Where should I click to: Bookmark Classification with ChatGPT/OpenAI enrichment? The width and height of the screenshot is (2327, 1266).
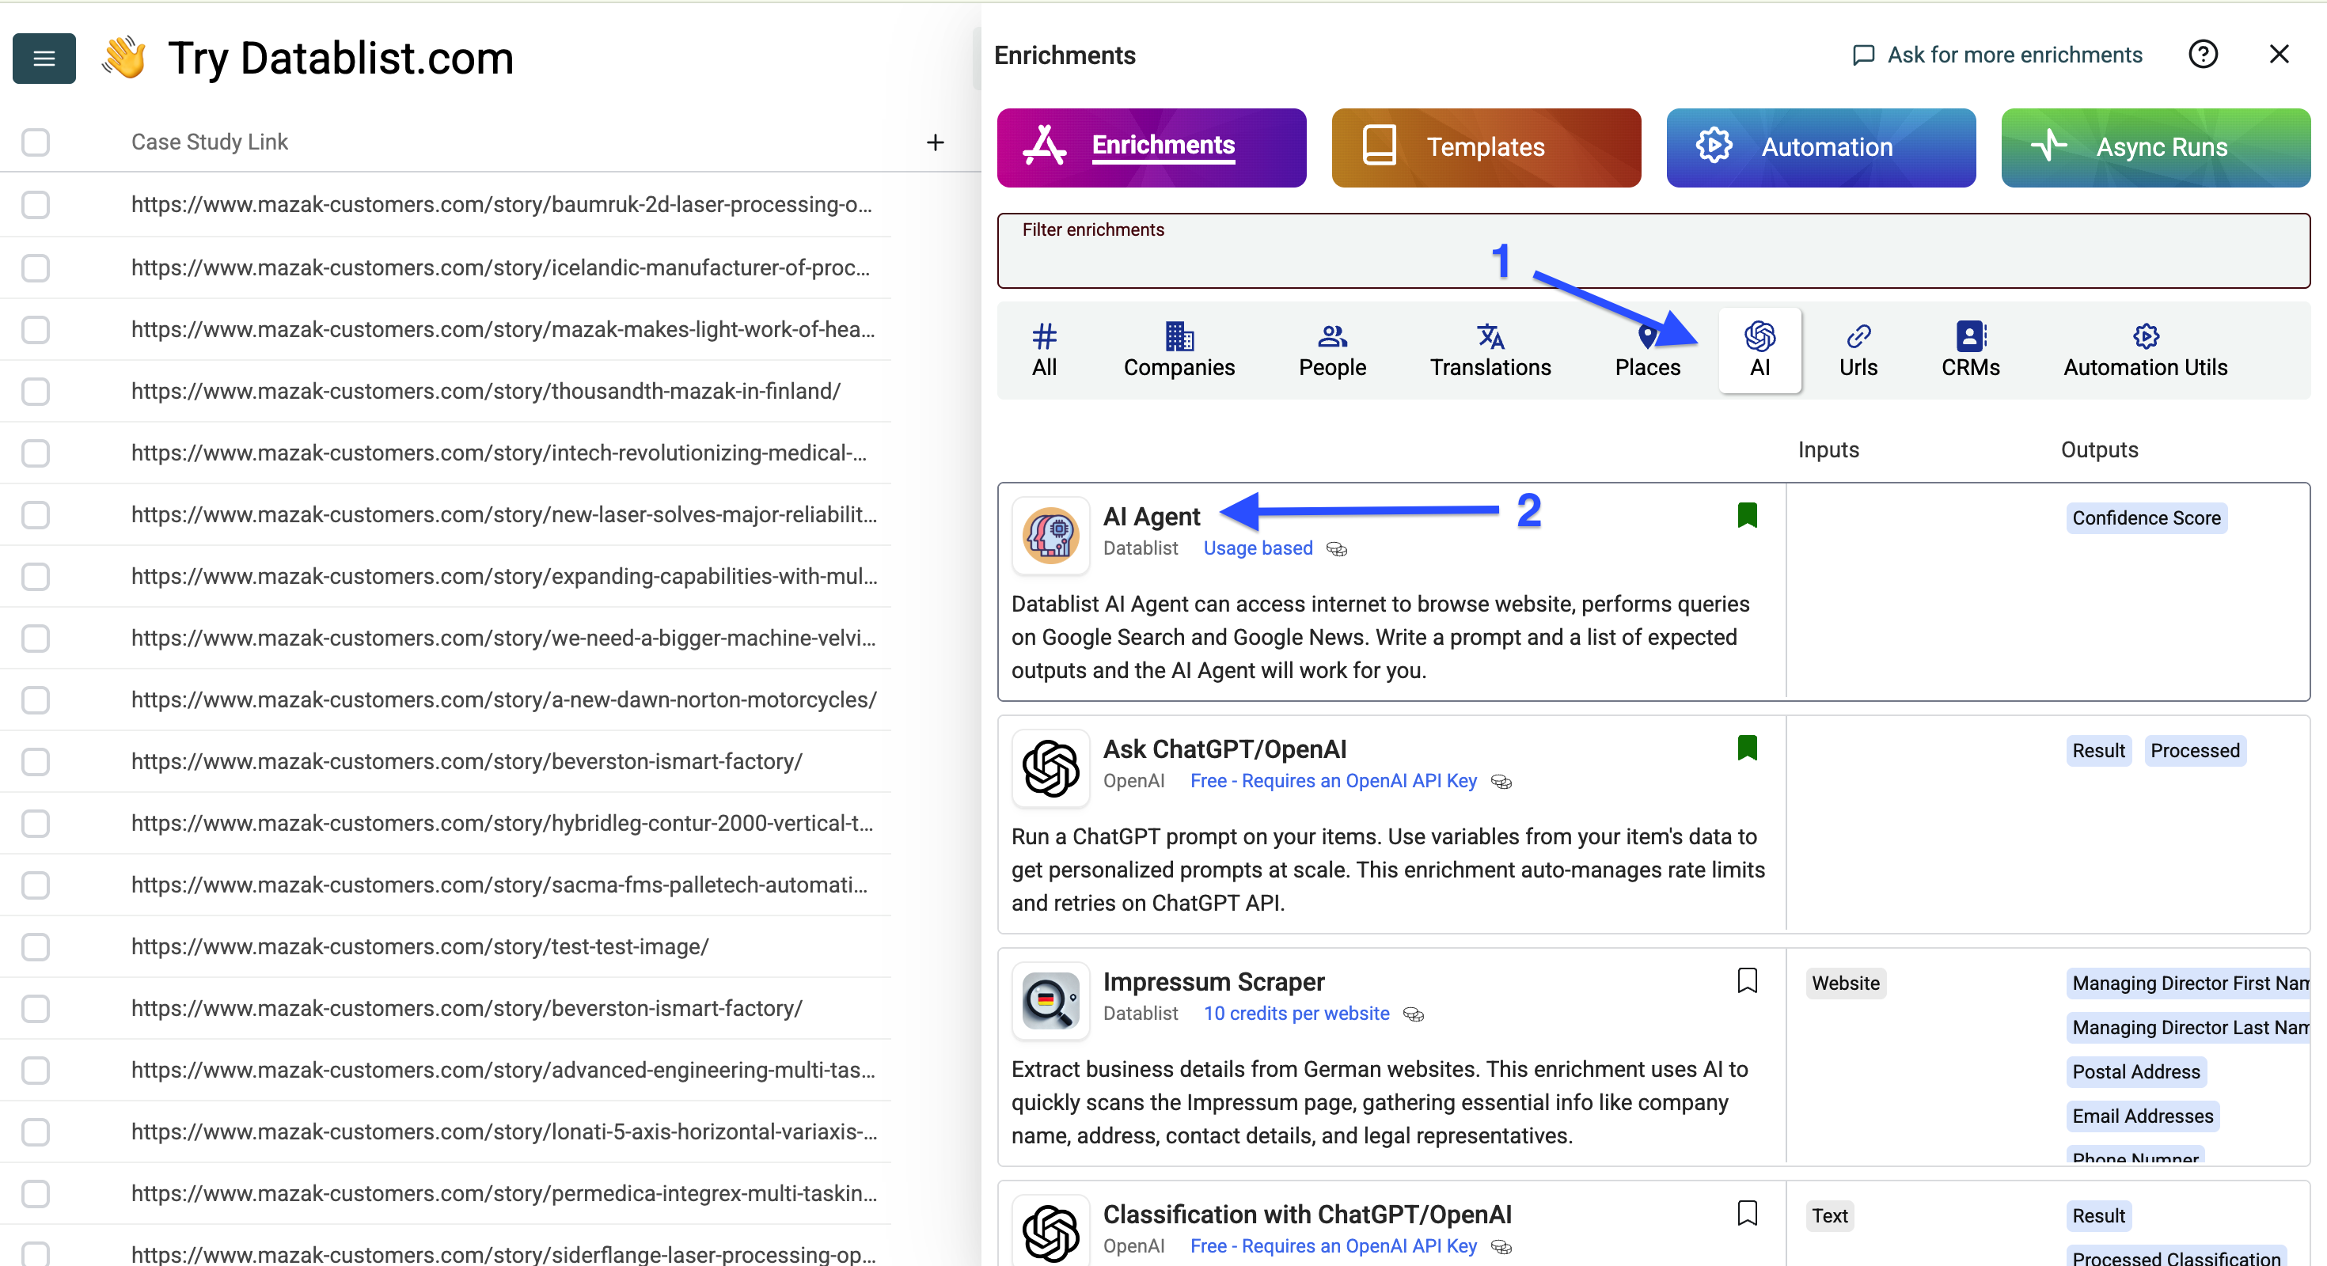(x=1747, y=1213)
